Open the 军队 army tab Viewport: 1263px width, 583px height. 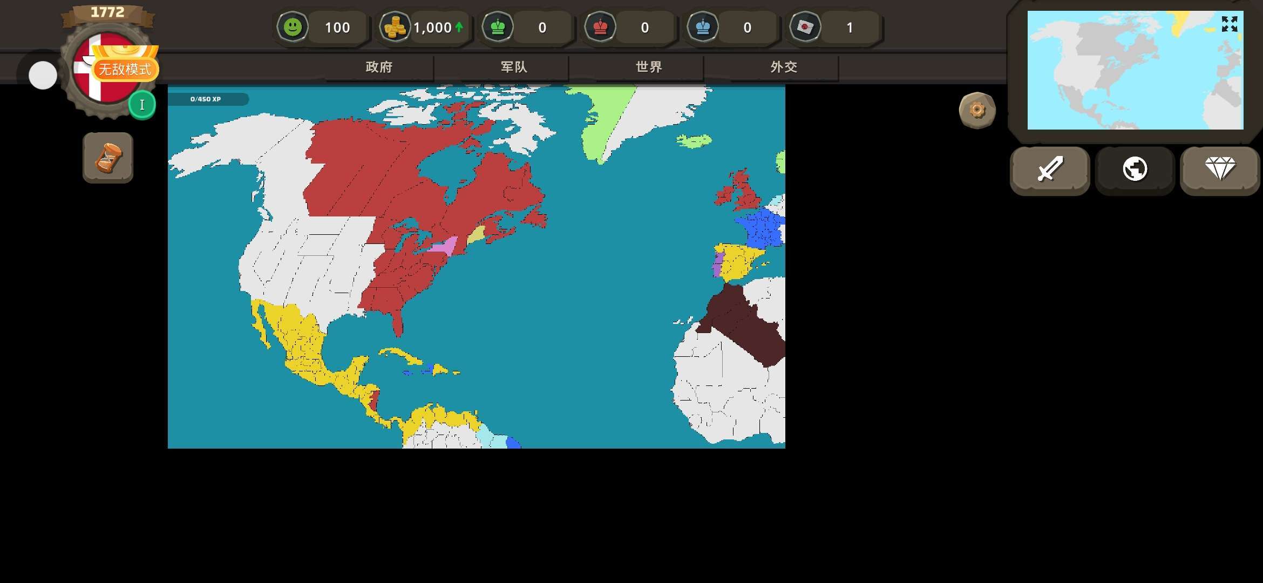pos(514,67)
